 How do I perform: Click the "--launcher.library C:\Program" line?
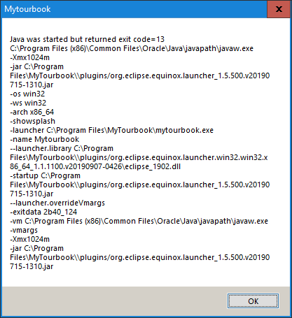62,148
